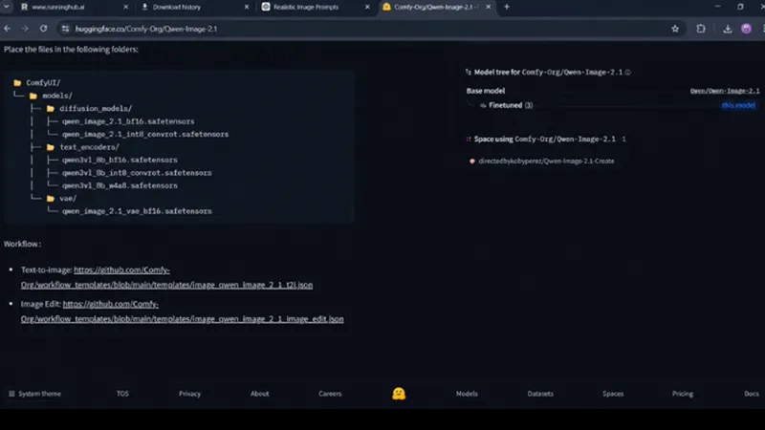Click the 'Workflow:' heading text
Viewport: 765px width, 430px height.
[x=22, y=244]
